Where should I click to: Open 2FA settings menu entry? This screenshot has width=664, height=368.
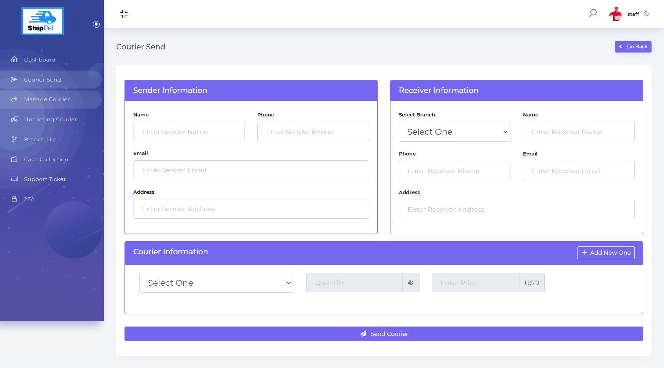[51, 199]
